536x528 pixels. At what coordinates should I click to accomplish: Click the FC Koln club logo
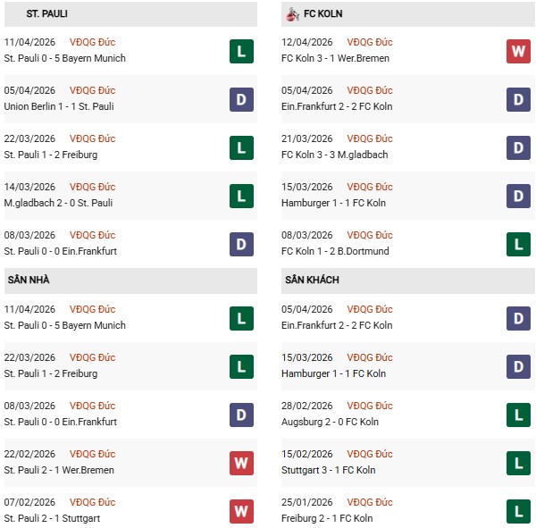pyautogui.click(x=292, y=14)
